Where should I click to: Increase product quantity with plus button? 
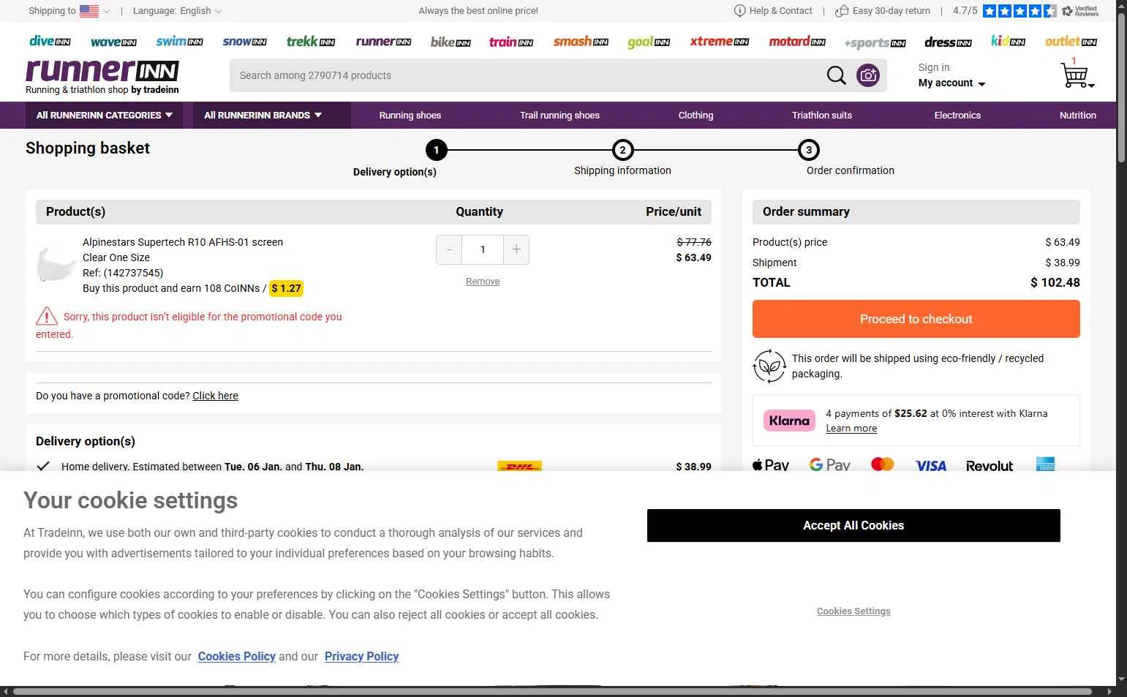point(516,249)
